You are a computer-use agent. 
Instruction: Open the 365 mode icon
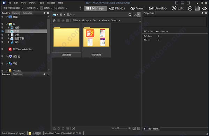click(190, 8)
